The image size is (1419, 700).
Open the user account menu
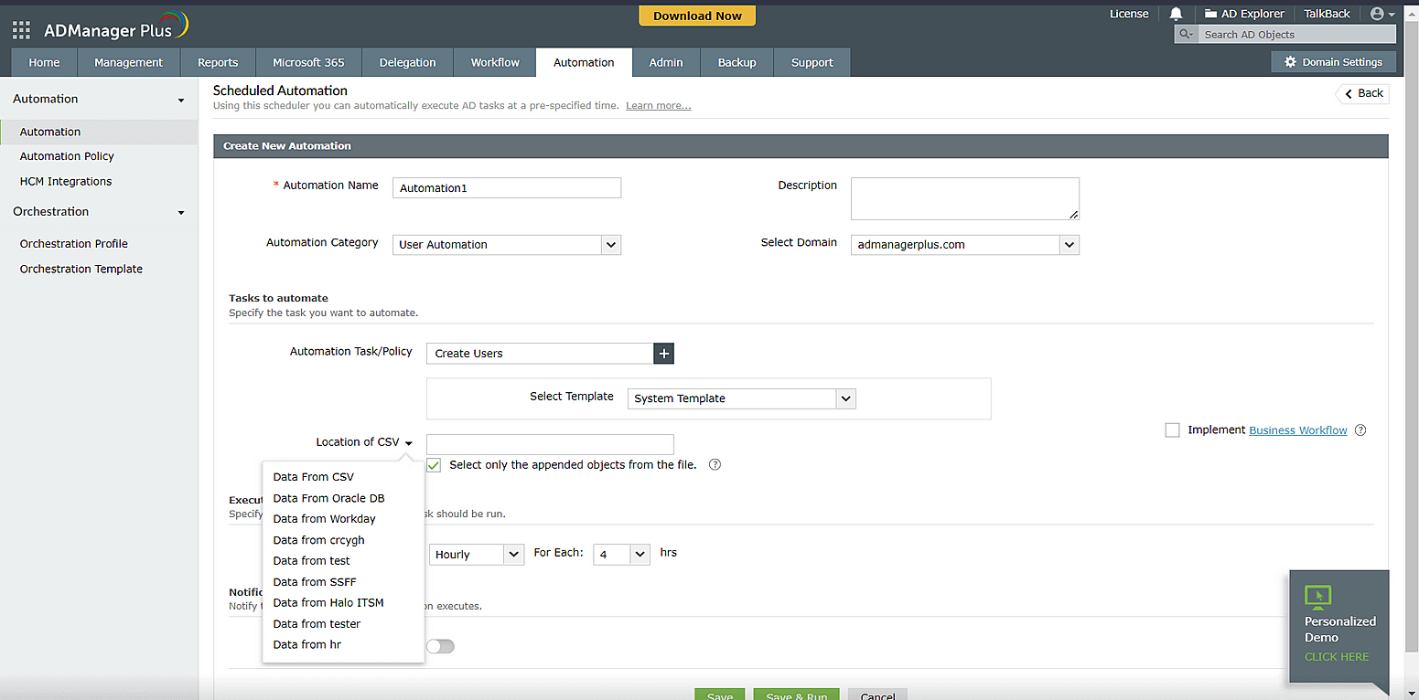1381,14
